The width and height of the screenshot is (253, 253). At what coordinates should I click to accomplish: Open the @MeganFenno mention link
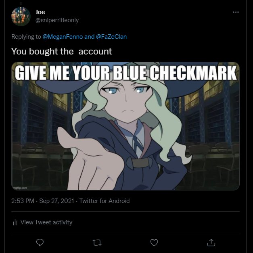pos(63,37)
